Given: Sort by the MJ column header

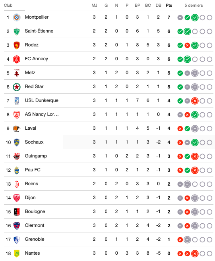Looking at the screenshot, I should click(94, 5).
